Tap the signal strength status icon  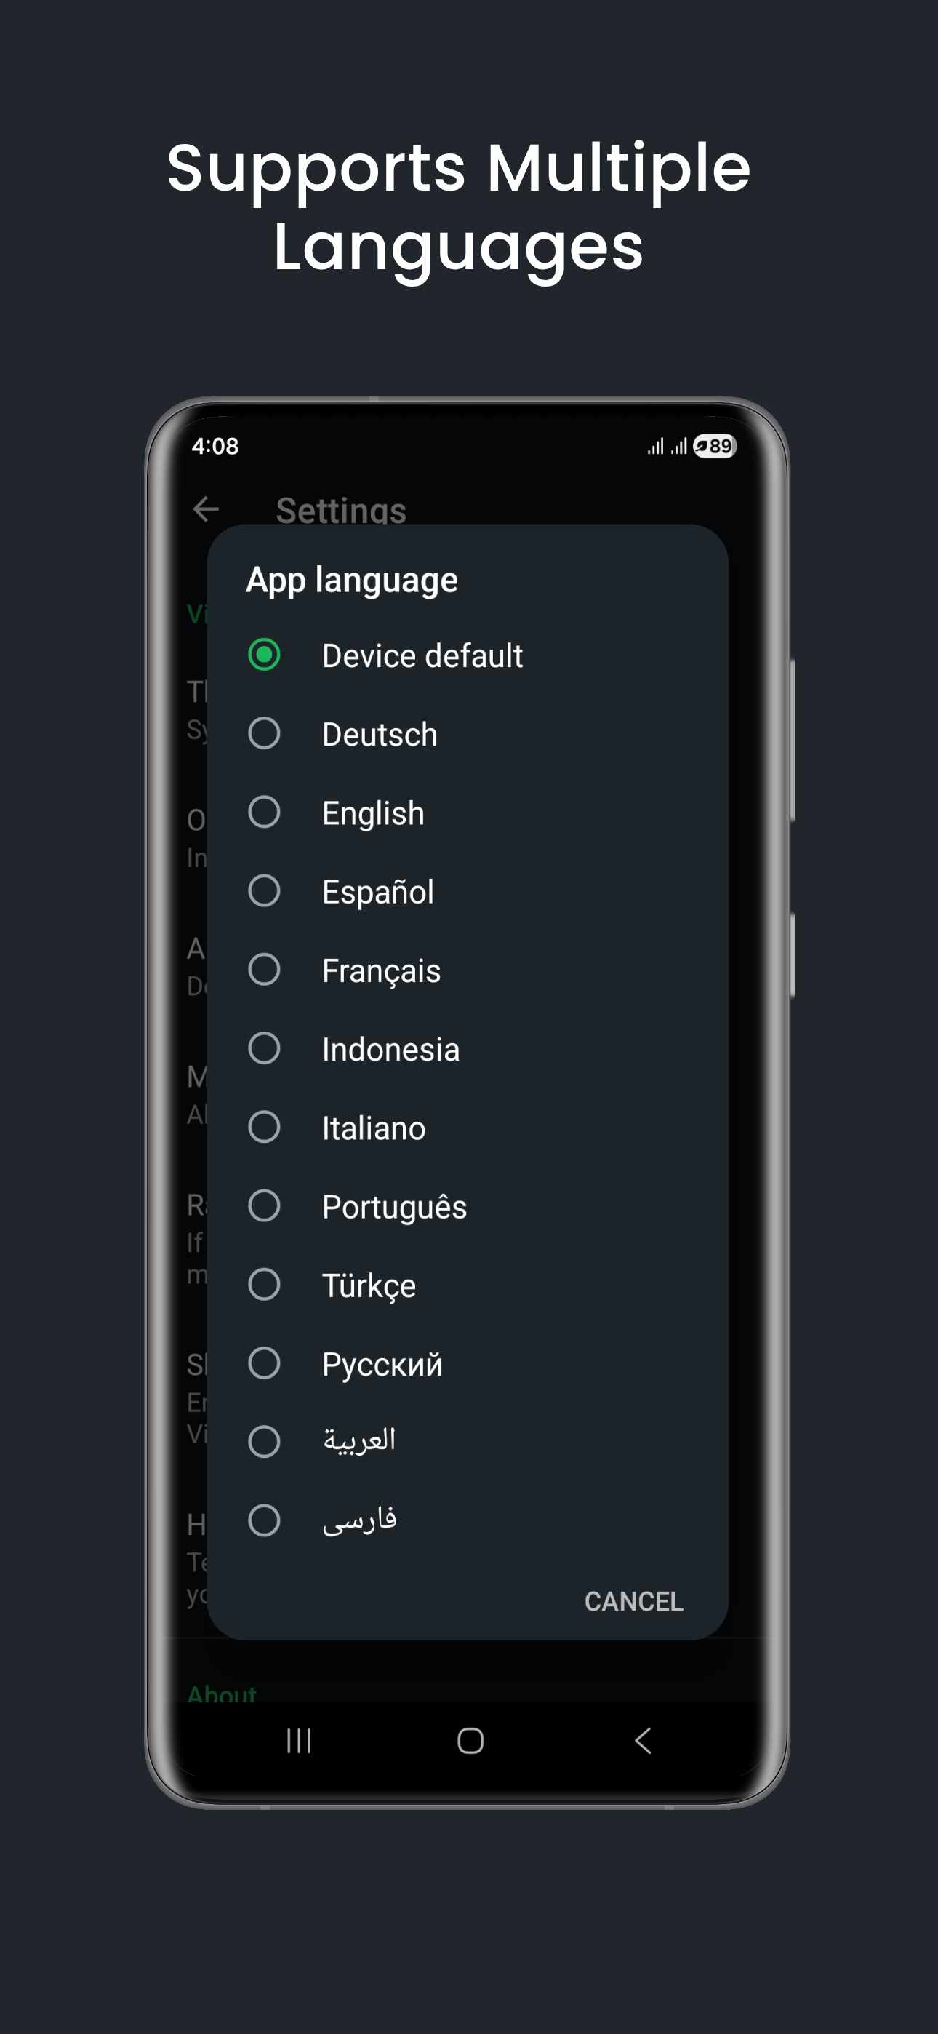click(x=668, y=447)
